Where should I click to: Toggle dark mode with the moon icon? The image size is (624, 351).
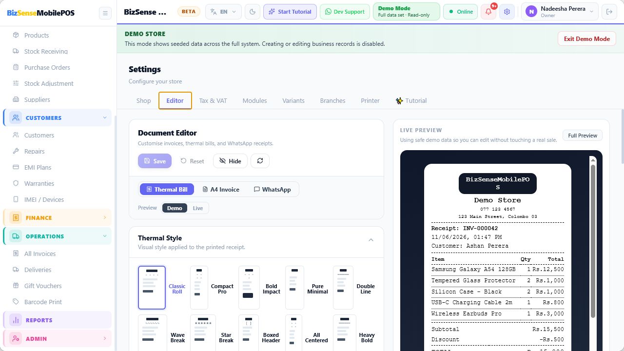tap(252, 12)
